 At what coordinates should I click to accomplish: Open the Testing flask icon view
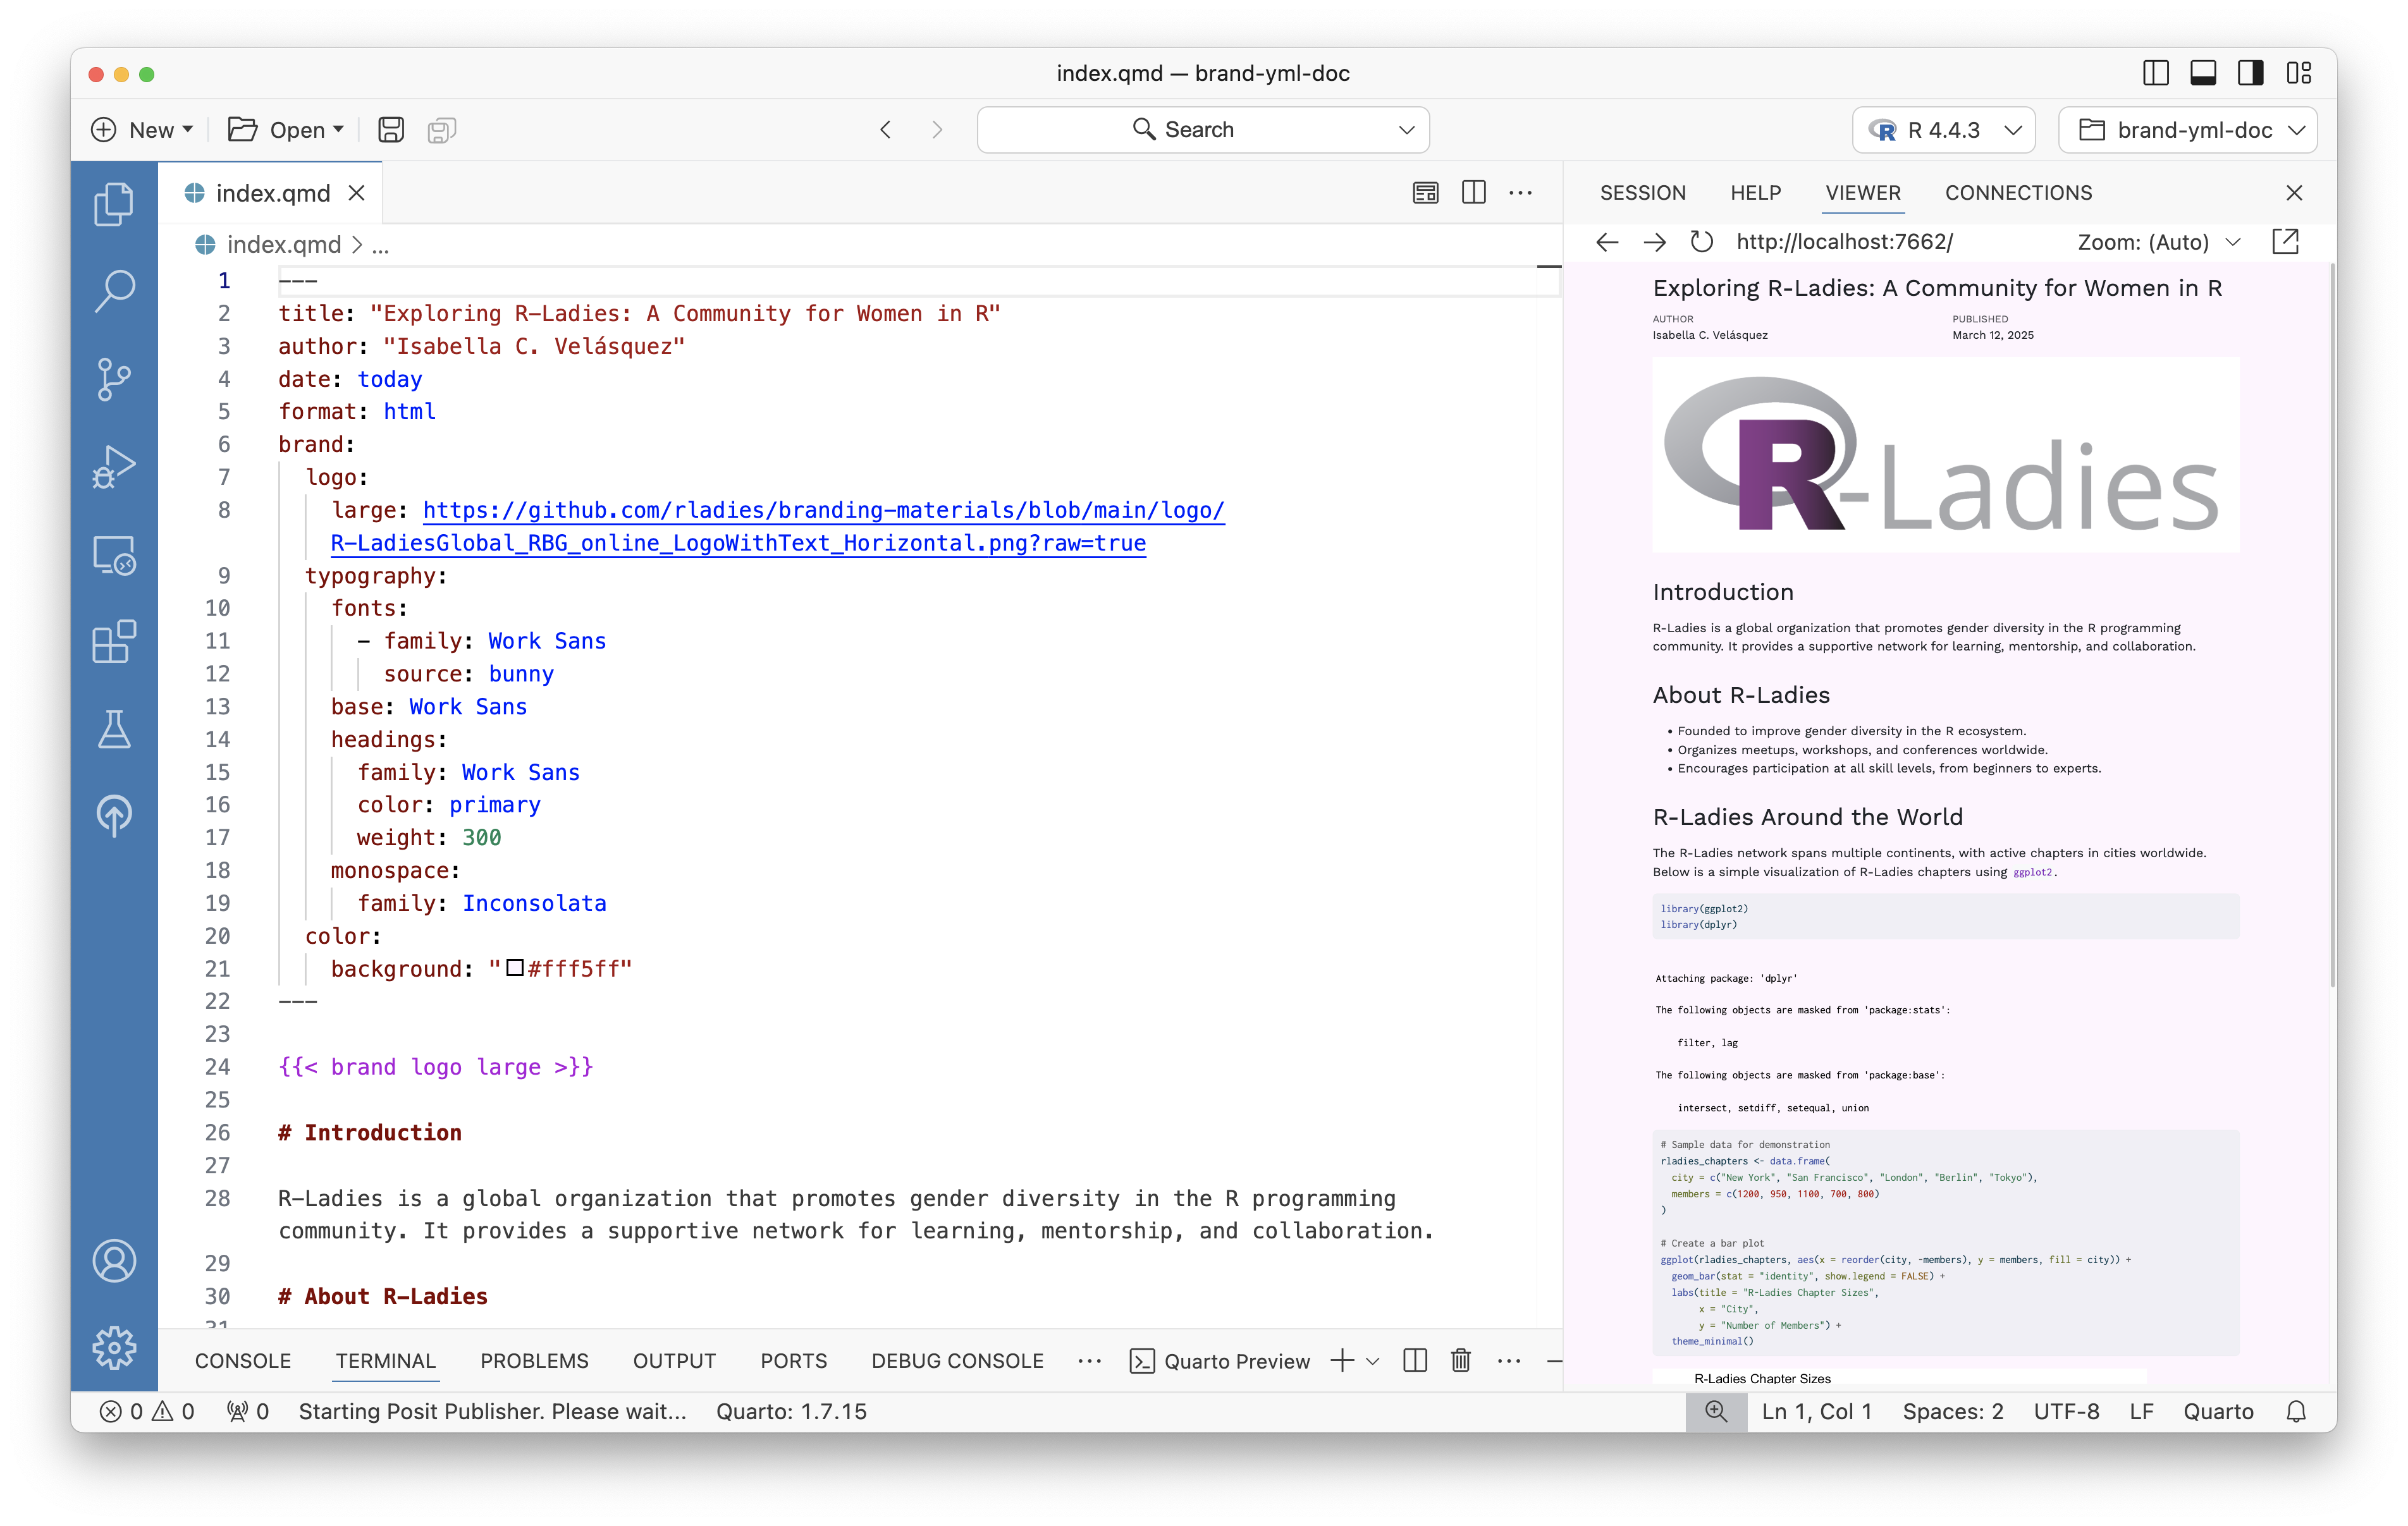coord(114,730)
